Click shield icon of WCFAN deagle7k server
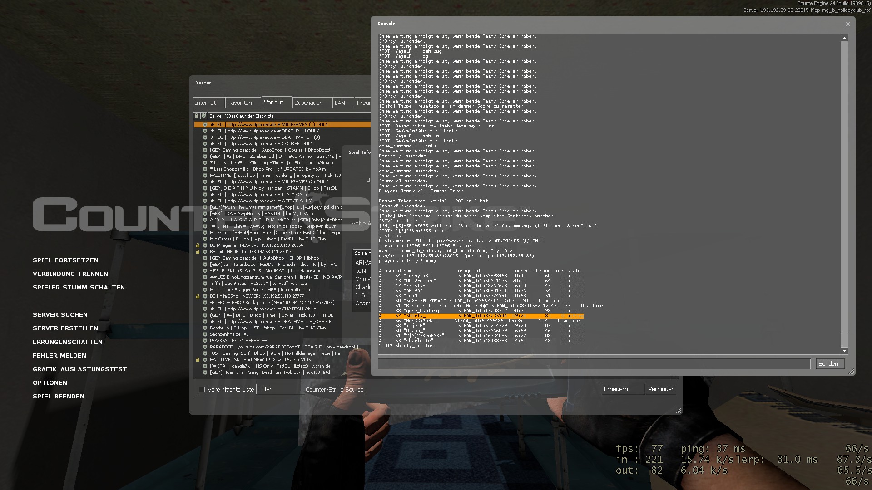The height and width of the screenshot is (490, 872). pyautogui.click(x=205, y=366)
